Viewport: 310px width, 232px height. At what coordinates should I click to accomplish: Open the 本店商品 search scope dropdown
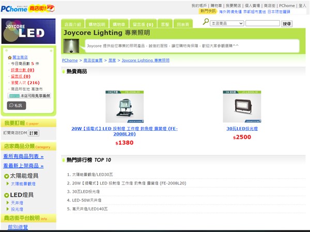click(x=227, y=23)
